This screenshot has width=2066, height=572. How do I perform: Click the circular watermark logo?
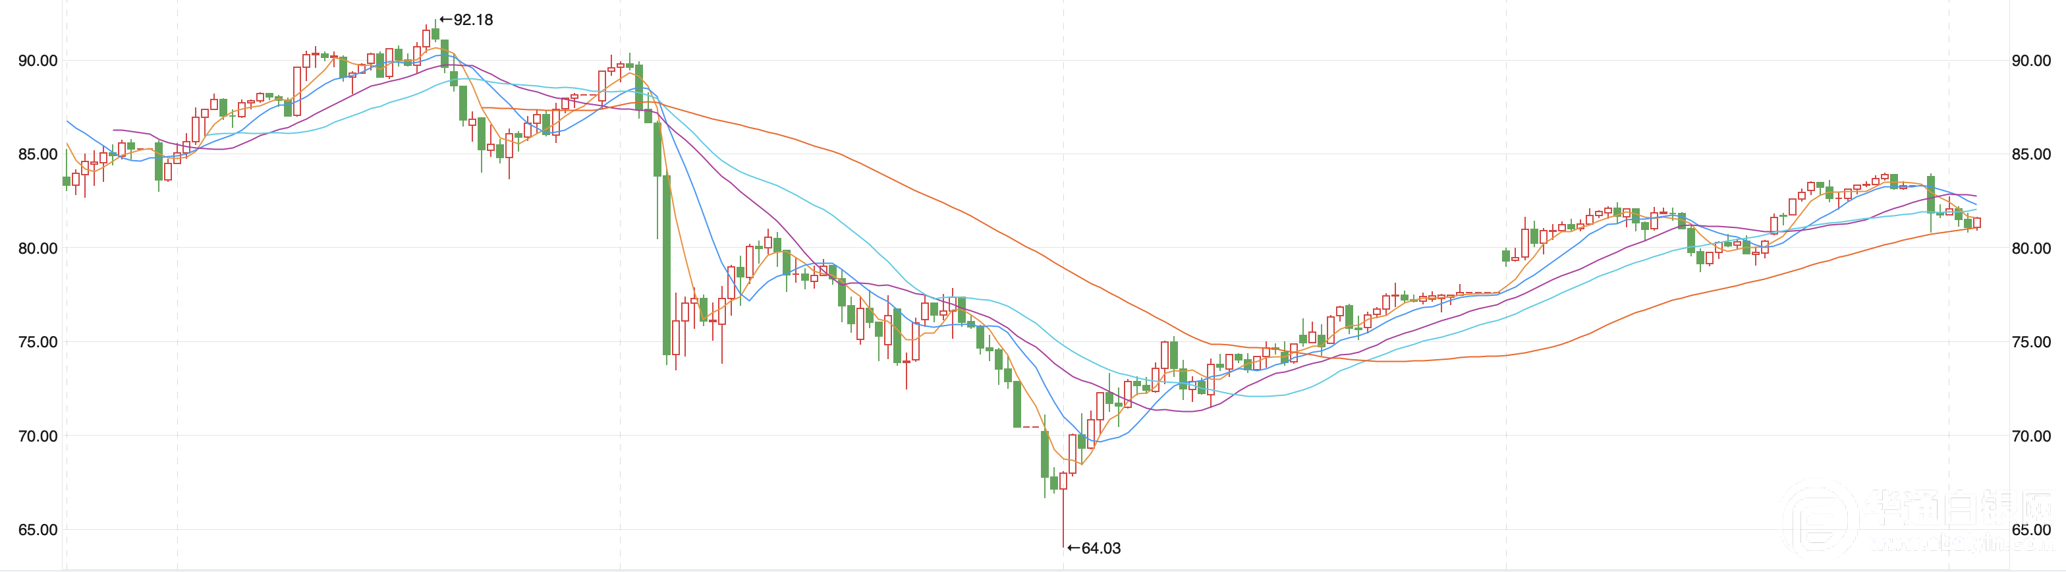[x=1819, y=520]
